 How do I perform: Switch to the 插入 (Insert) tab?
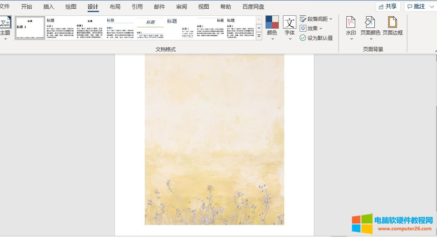coord(49,7)
